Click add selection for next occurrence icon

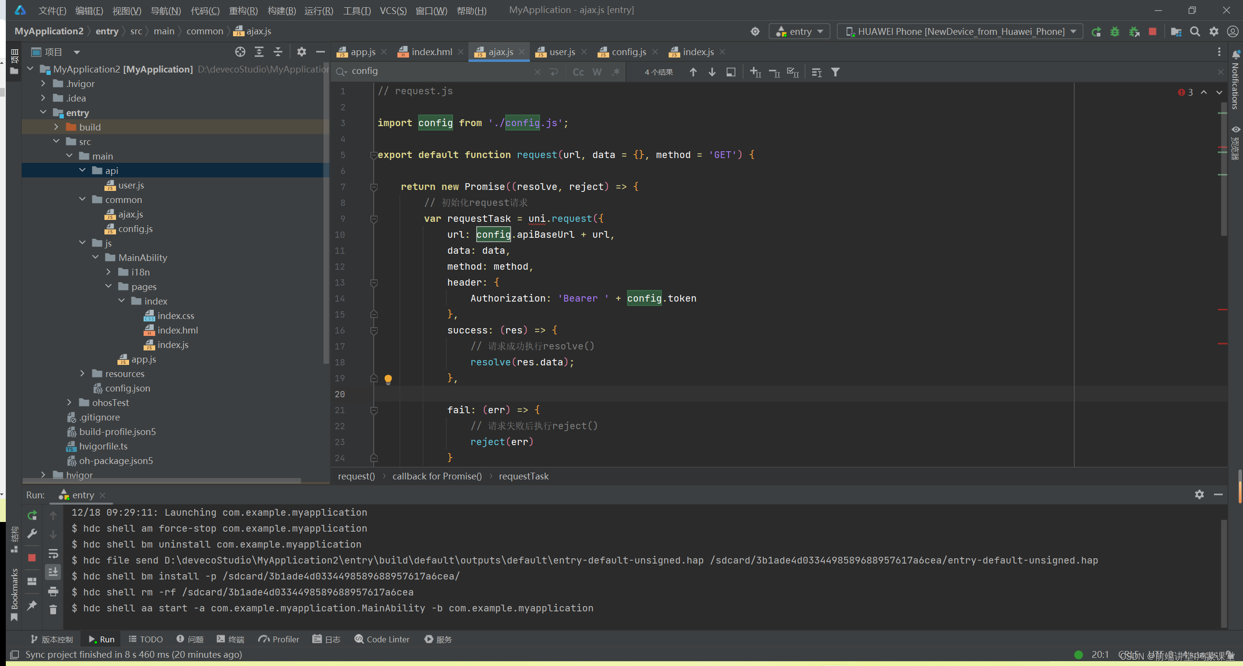click(755, 72)
